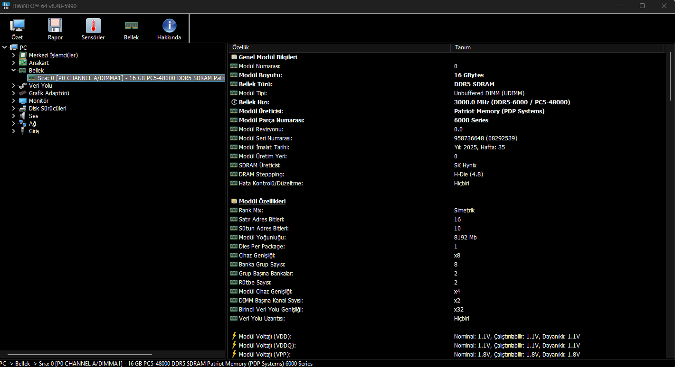Click the Bellek Hızı clock icon
Image resolution: width=675 pixels, height=367 pixels.
coord(234,102)
